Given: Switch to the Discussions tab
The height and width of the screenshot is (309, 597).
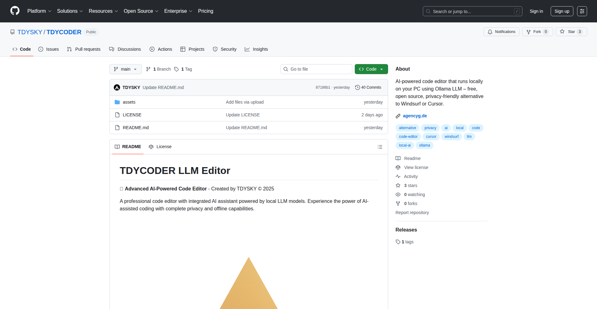Looking at the screenshot, I should pos(125,49).
